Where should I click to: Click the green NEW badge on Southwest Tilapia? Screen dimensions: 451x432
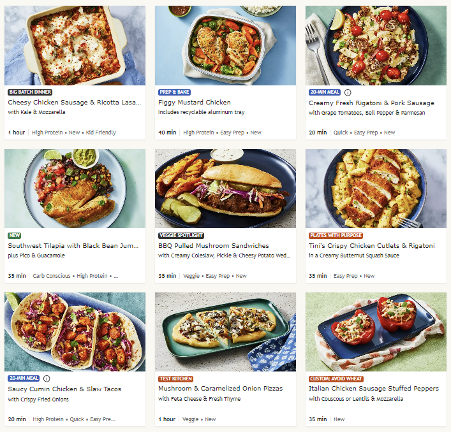[15, 236]
